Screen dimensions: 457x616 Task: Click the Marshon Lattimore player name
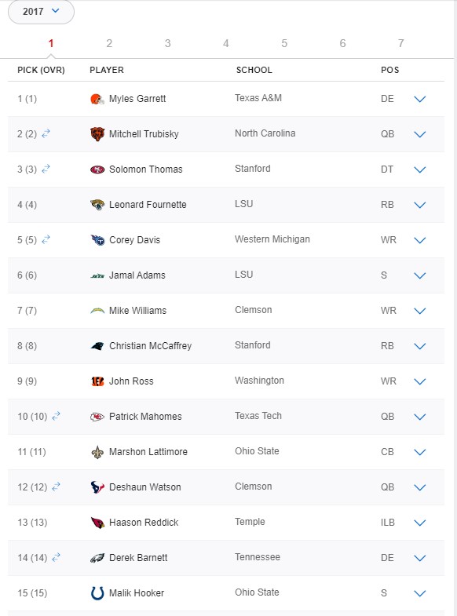coord(148,452)
